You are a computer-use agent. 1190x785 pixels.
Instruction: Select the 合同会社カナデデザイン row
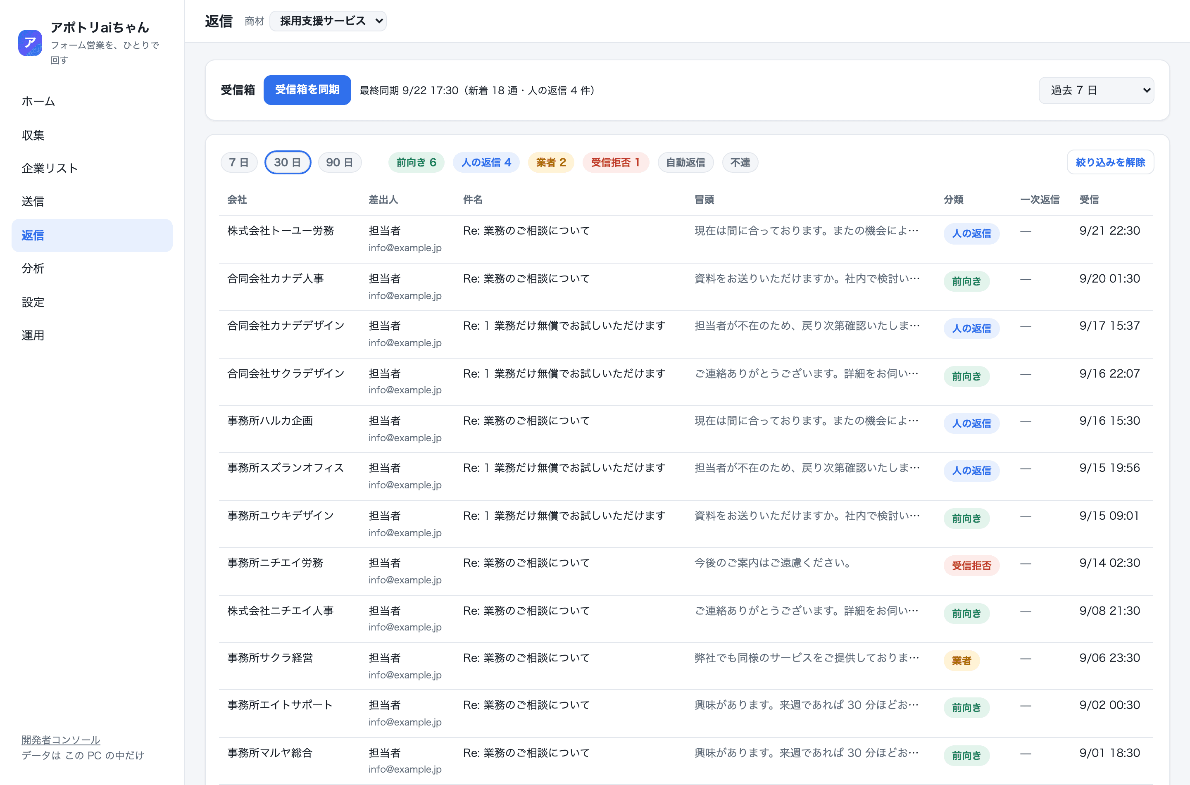tap(685, 334)
